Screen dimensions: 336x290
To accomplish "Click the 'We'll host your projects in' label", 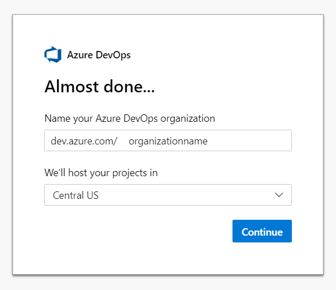I will pos(101,173).
